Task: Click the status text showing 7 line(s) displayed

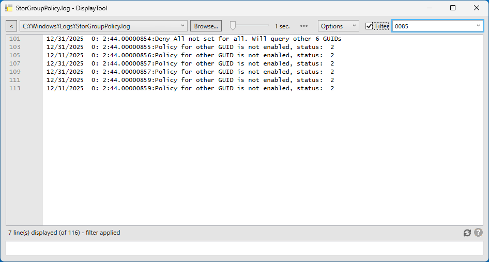Action: click(x=64, y=233)
